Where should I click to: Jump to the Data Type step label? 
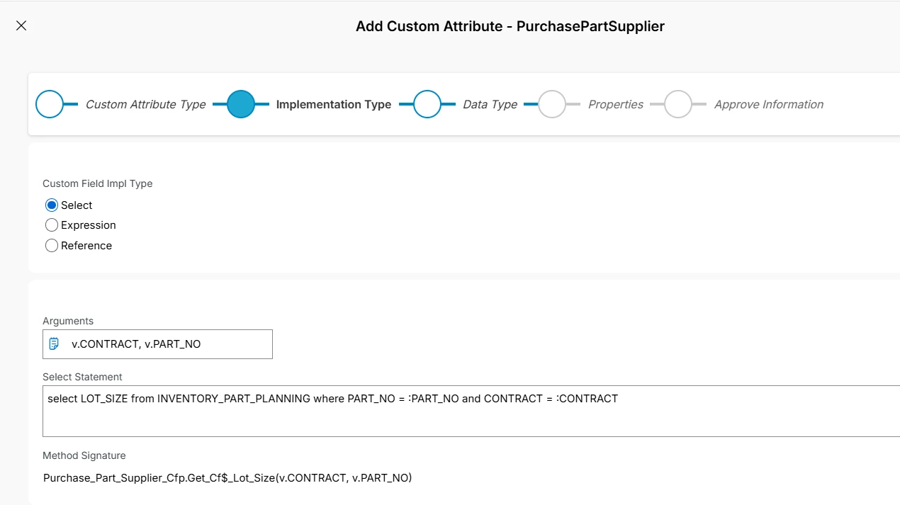tap(490, 104)
